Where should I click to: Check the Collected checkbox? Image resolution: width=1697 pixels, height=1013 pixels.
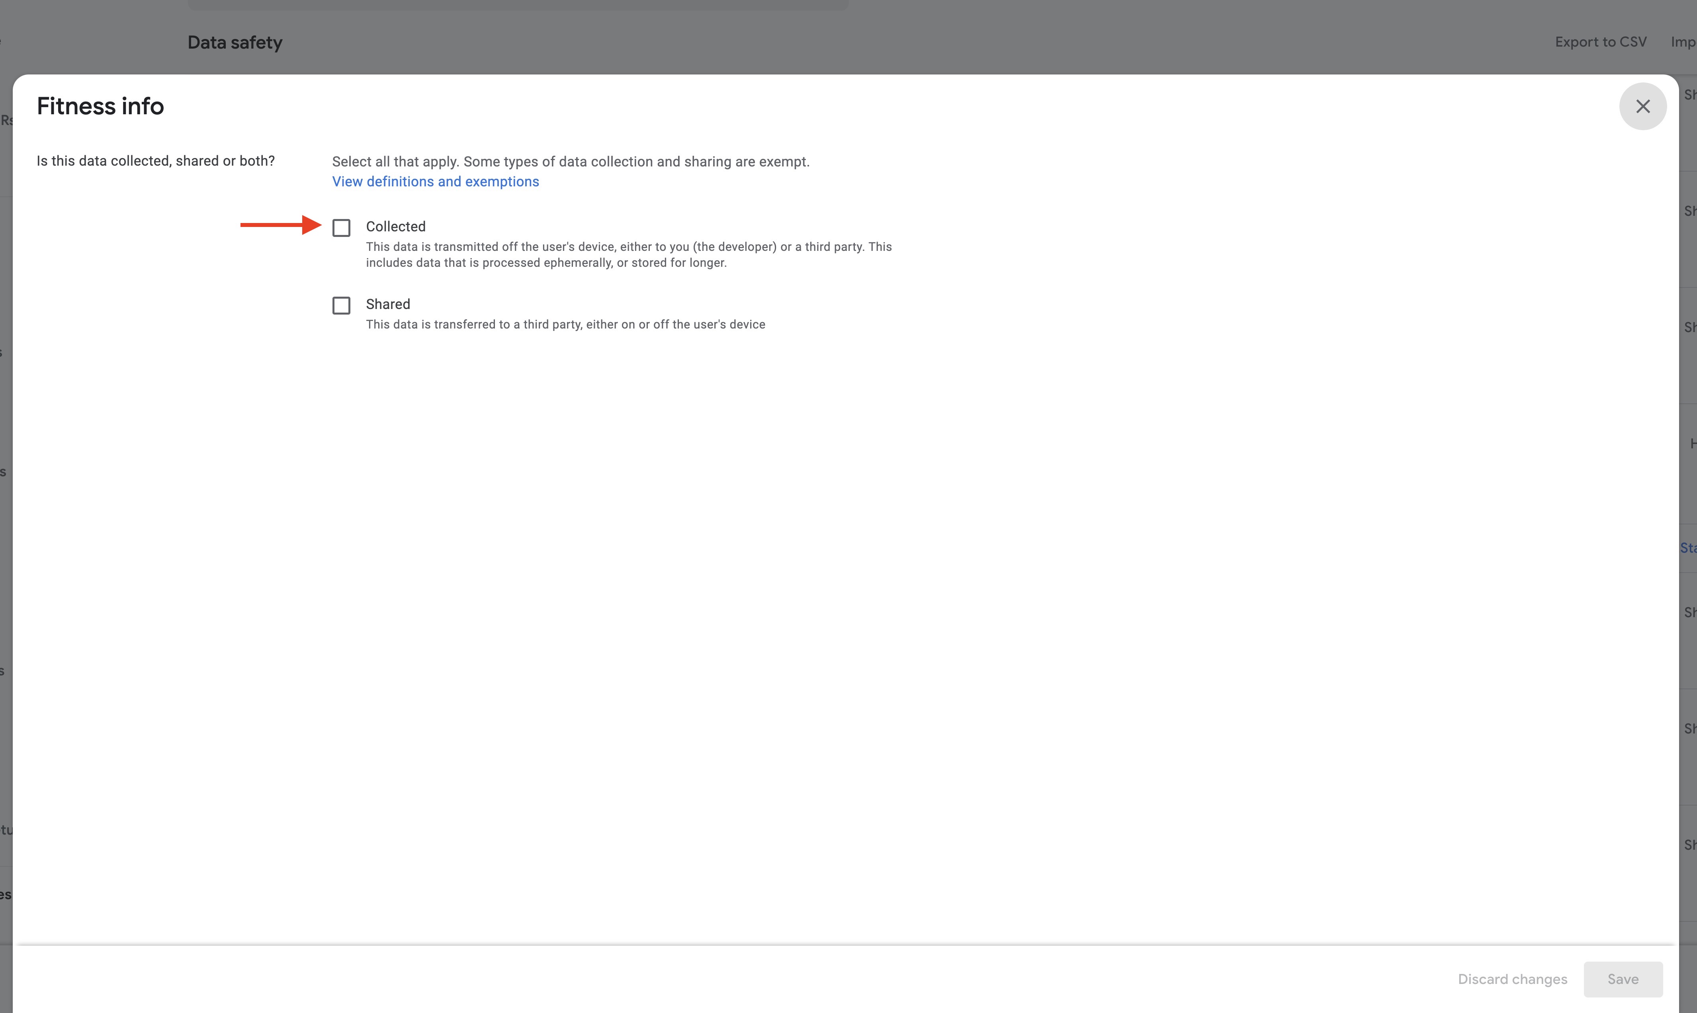tap(341, 227)
